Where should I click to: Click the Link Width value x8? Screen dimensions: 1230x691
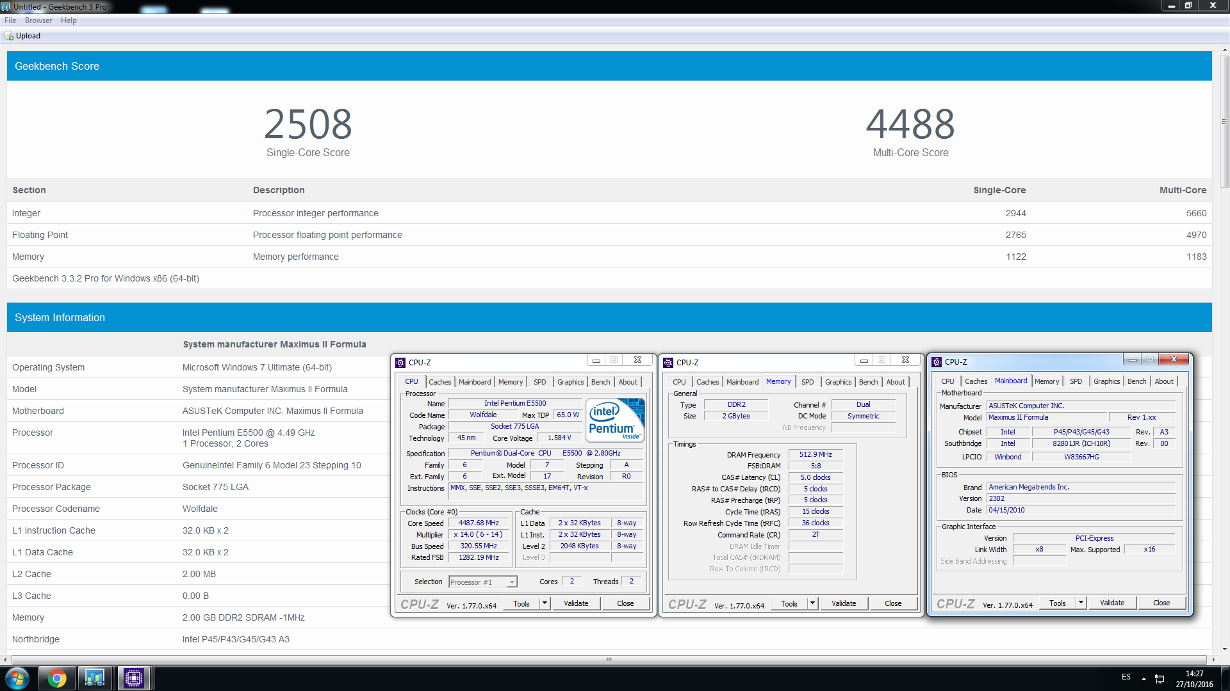[x=1039, y=550]
